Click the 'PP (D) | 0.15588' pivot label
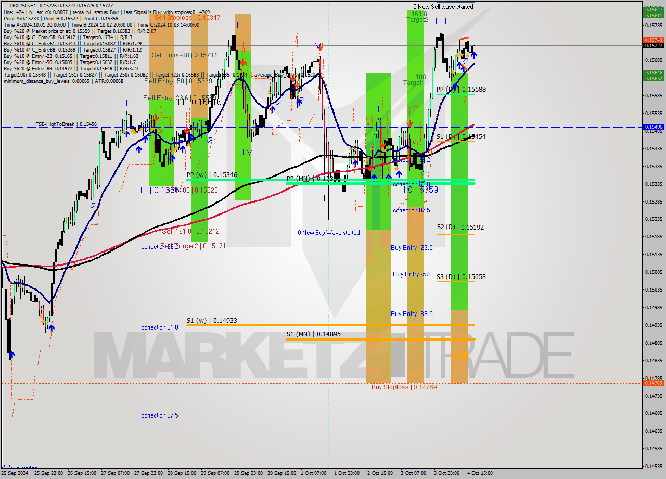The image size is (666, 479). click(x=461, y=90)
